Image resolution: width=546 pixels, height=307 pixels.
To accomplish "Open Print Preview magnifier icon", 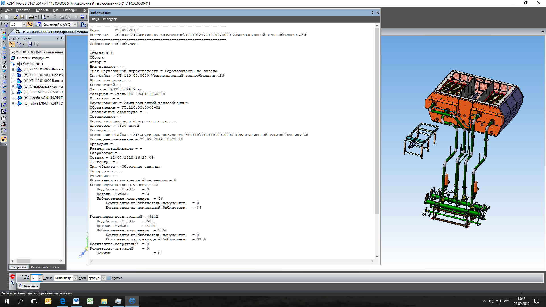I will click(x=43, y=17).
